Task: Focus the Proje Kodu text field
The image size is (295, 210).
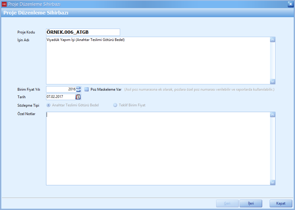Action: 83,32
